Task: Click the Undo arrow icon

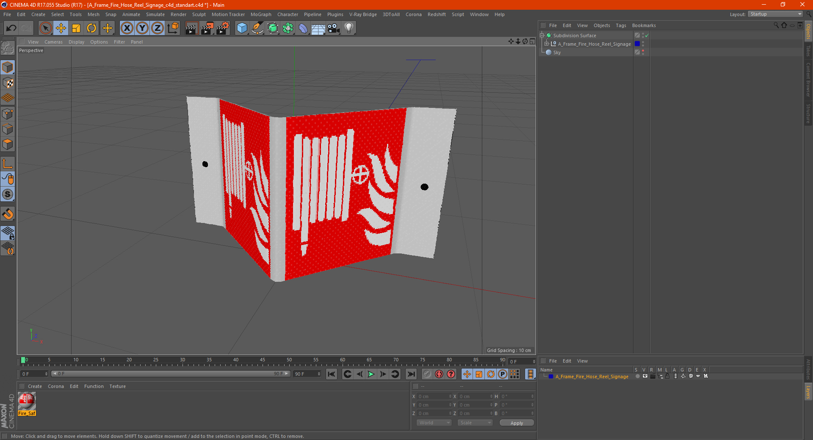Action: 11,28
